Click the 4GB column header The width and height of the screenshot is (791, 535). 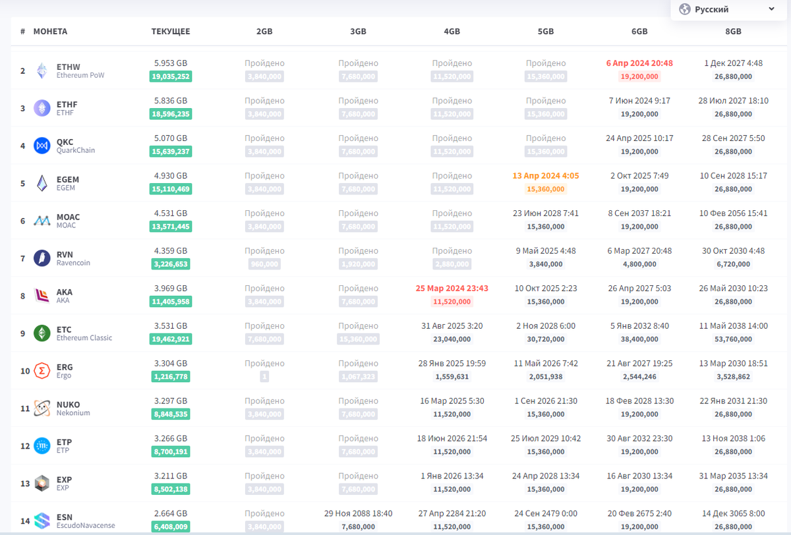452,32
